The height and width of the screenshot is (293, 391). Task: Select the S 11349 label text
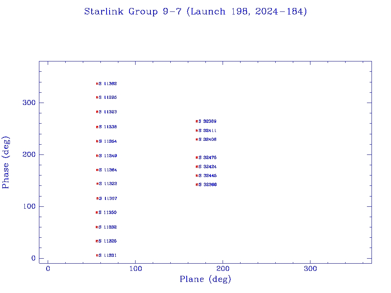click(108, 156)
